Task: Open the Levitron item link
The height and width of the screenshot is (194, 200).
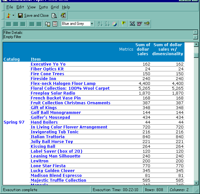Action: point(39,161)
